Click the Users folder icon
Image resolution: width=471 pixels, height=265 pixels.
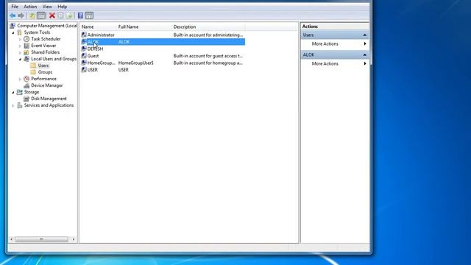(33, 66)
